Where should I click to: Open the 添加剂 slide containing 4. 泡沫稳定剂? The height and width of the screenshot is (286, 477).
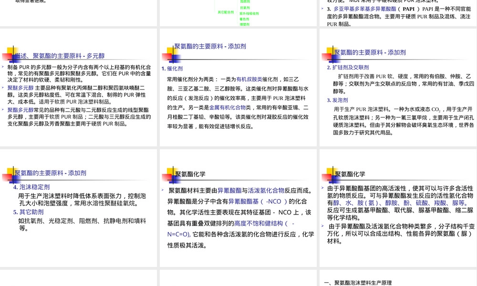coord(79,208)
